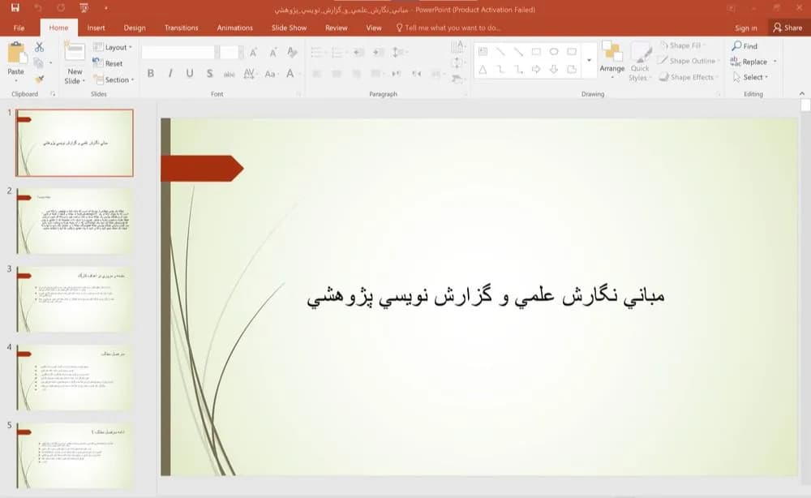The width and height of the screenshot is (811, 498).
Task: Select the triangle shape in gallery
Action: tap(483, 69)
